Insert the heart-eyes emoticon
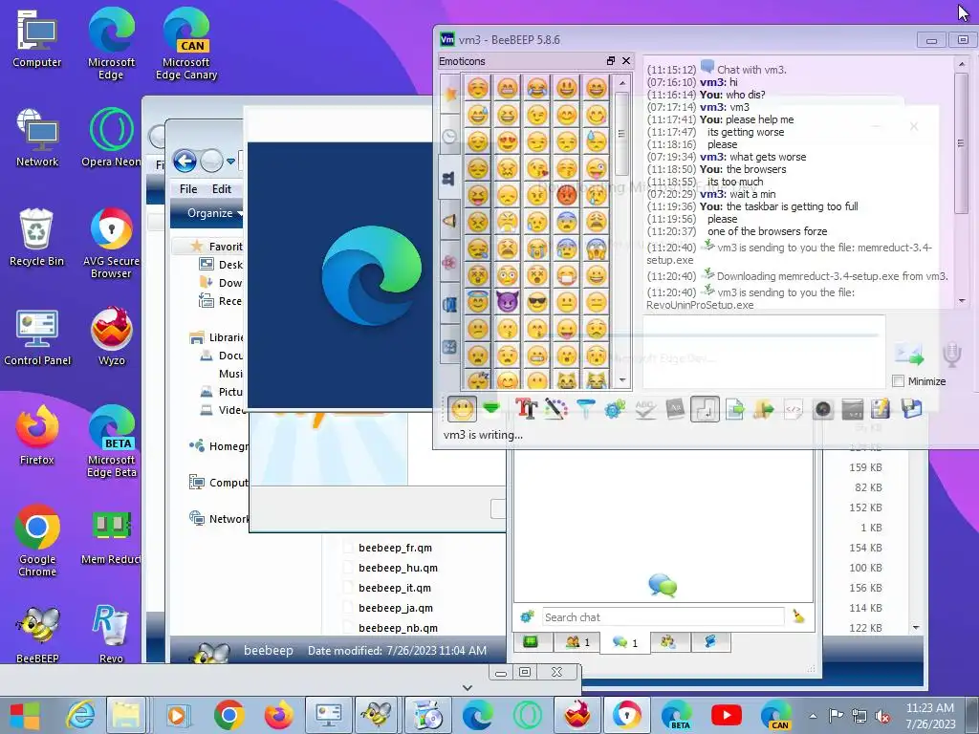 (x=508, y=141)
